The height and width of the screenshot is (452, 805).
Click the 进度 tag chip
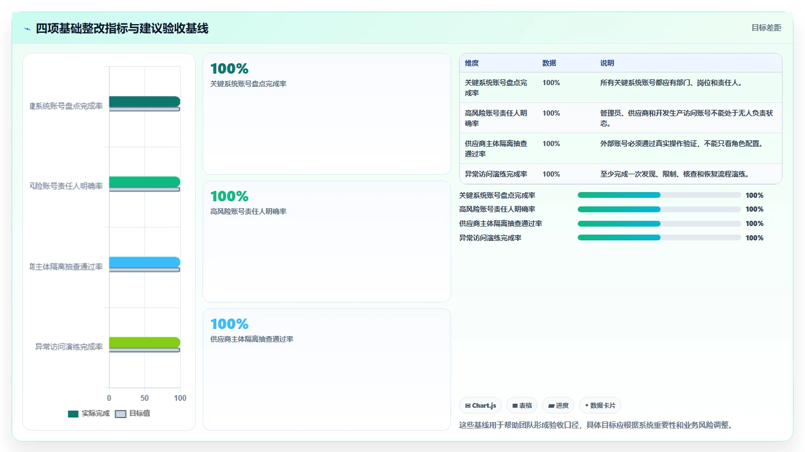(x=558, y=405)
